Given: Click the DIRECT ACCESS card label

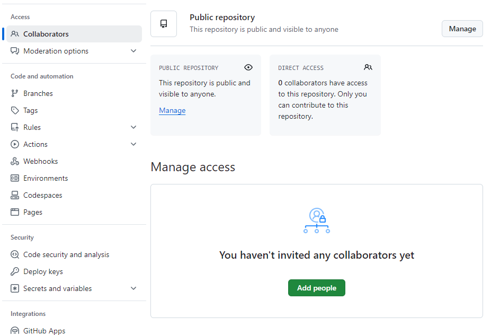Looking at the screenshot, I should 301,68.
